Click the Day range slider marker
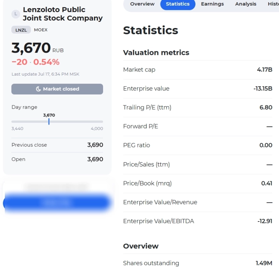The width and height of the screenshot is (279, 272). point(49,122)
